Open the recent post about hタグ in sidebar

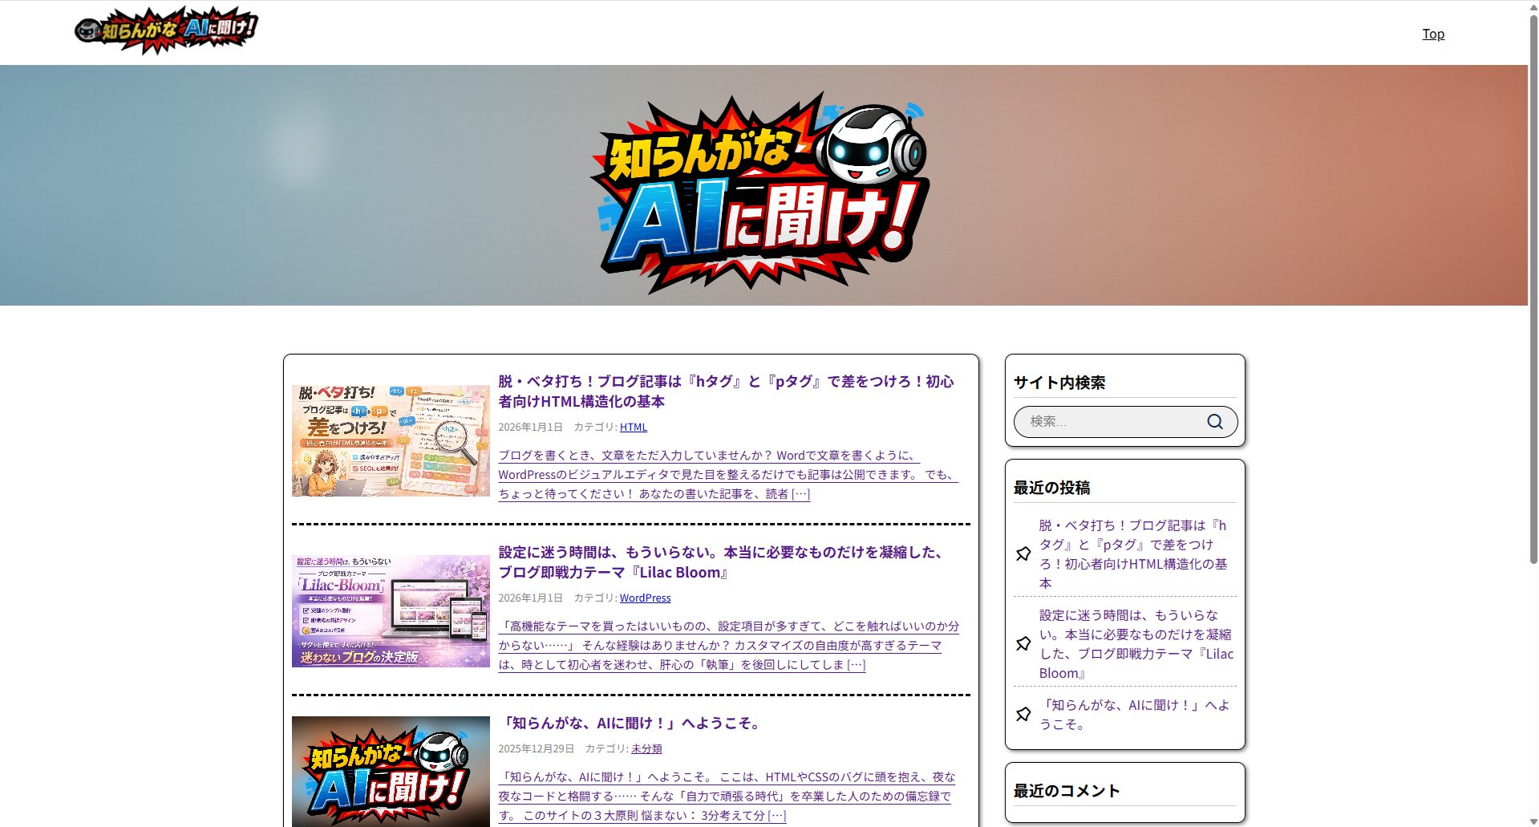pyautogui.click(x=1132, y=554)
